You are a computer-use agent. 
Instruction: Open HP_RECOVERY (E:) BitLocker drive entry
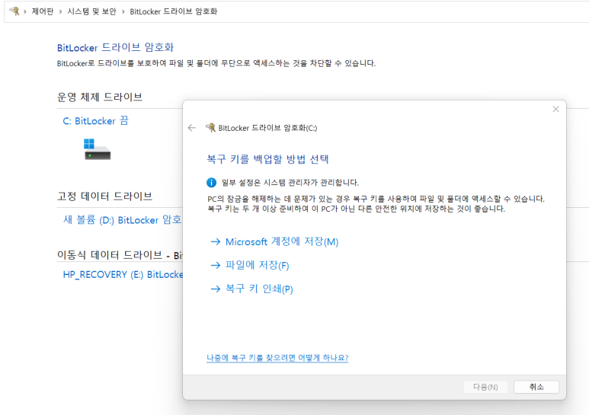click(x=123, y=275)
